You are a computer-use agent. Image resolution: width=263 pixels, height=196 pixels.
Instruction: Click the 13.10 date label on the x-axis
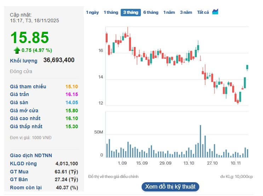189,163
